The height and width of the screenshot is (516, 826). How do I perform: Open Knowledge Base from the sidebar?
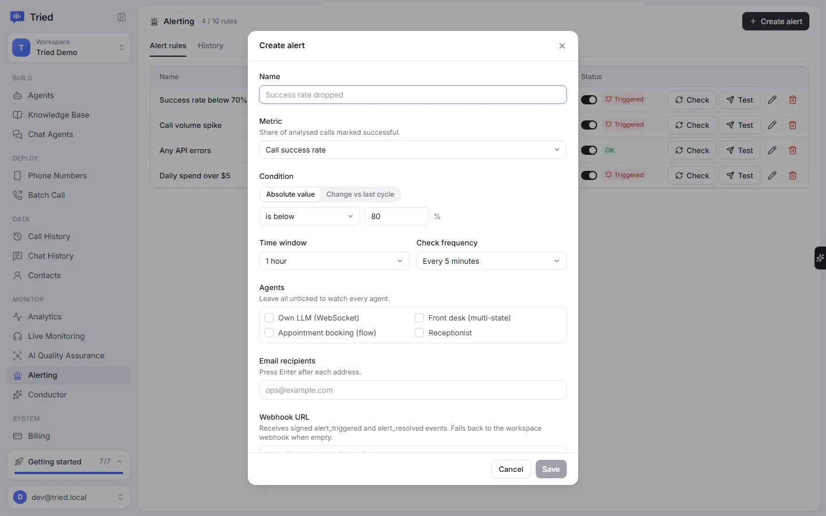pyautogui.click(x=69, y=115)
